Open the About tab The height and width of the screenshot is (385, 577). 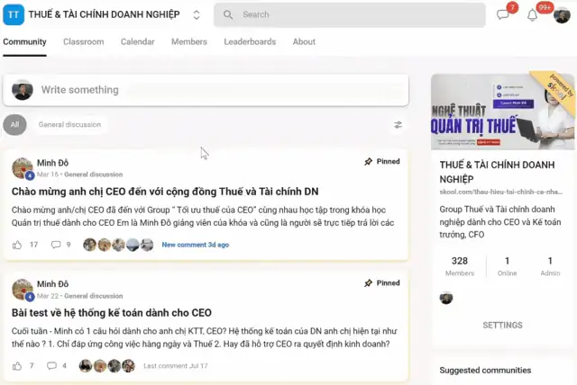pyautogui.click(x=304, y=42)
